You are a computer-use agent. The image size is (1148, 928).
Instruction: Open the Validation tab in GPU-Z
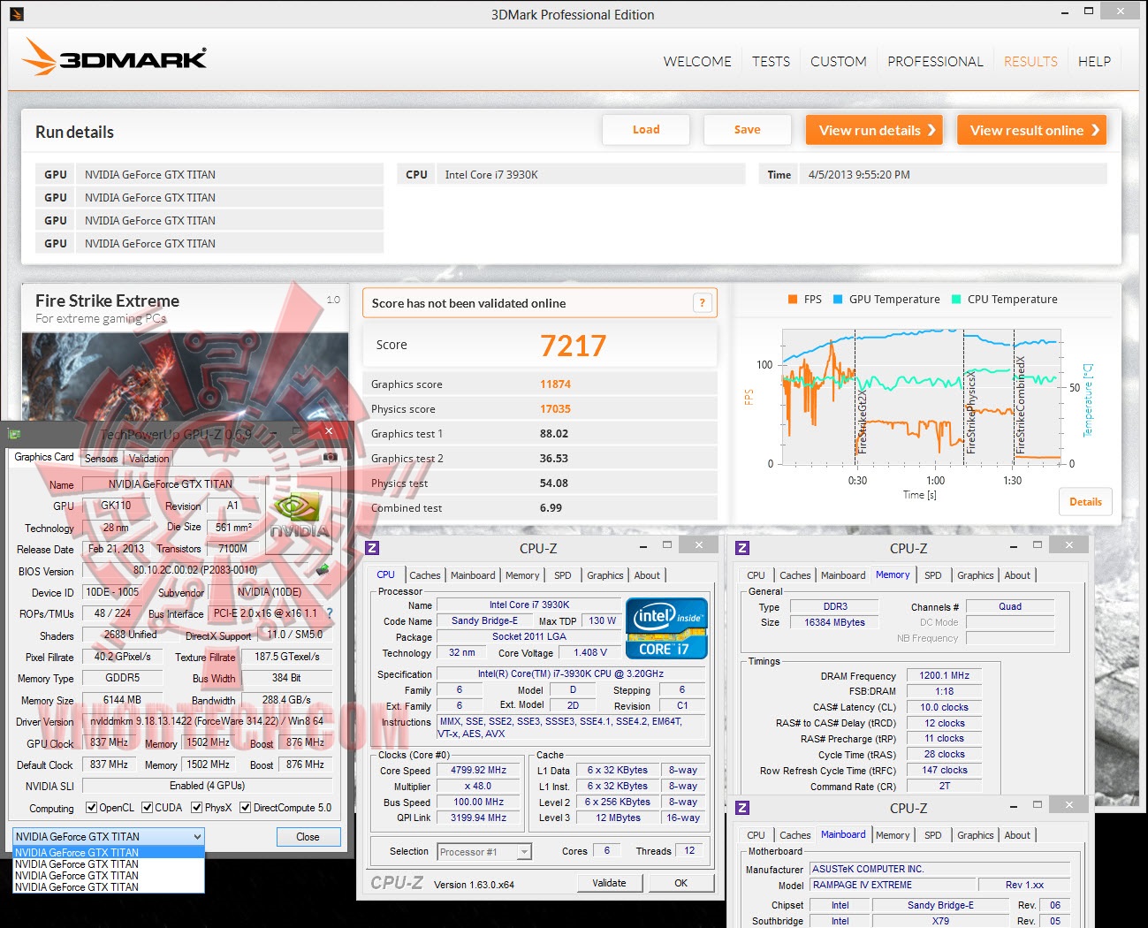point(148,459)
